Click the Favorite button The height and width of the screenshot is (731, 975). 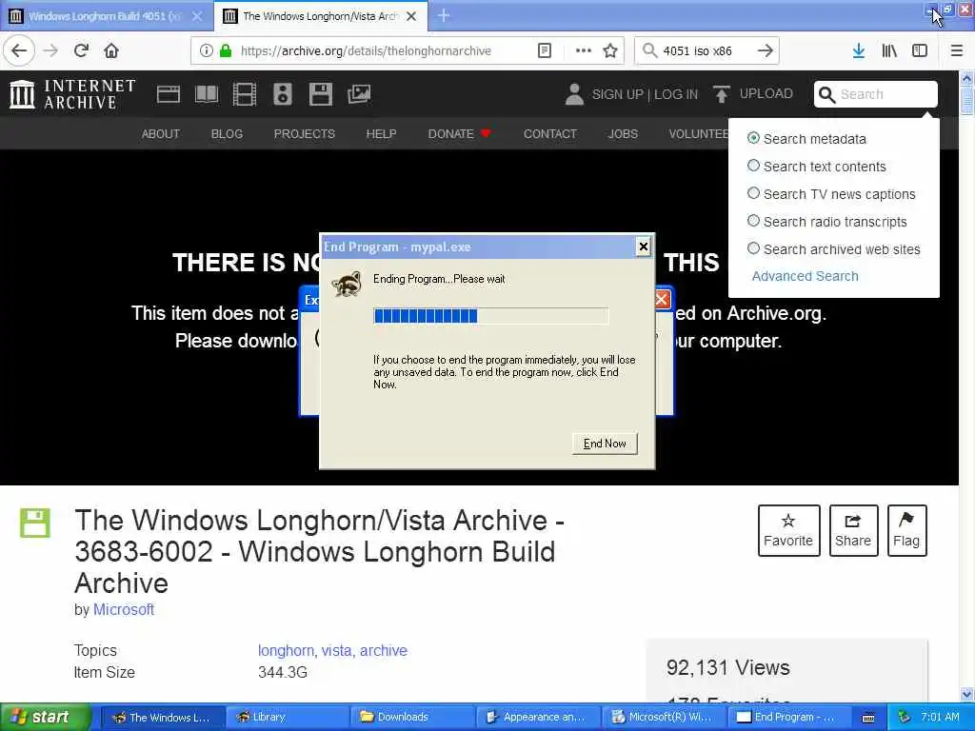(788, 530)
